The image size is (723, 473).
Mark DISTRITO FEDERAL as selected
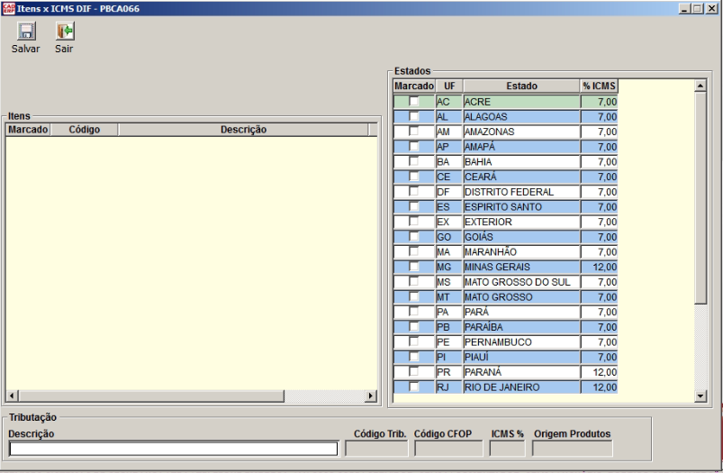click(413, 191)
